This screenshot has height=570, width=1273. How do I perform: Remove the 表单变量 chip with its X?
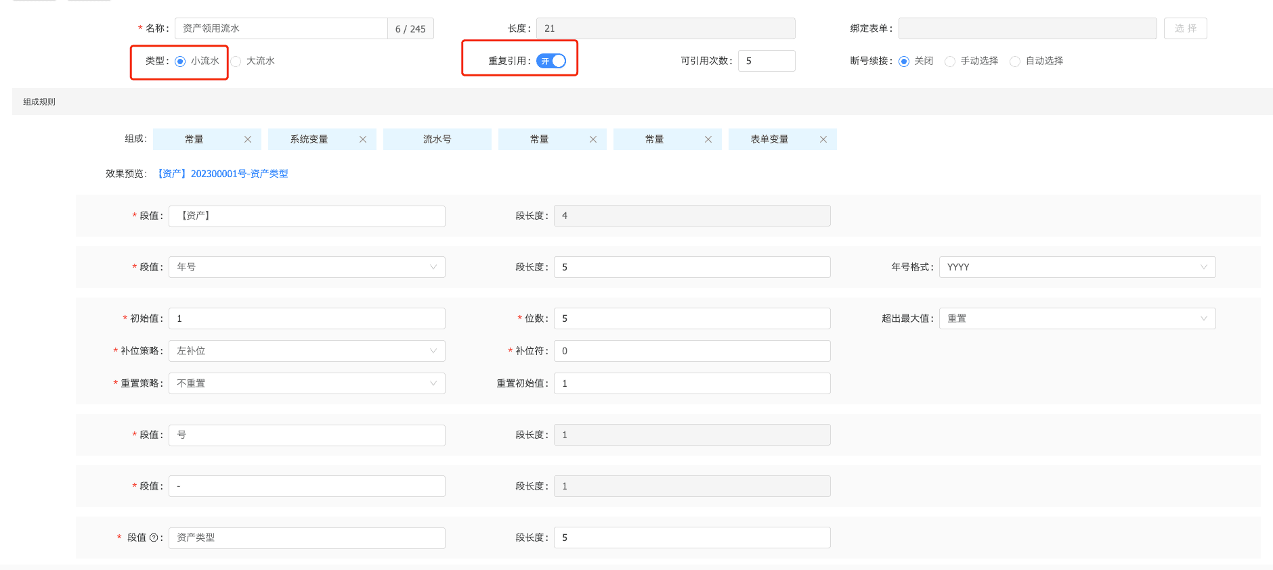(823, 139)
